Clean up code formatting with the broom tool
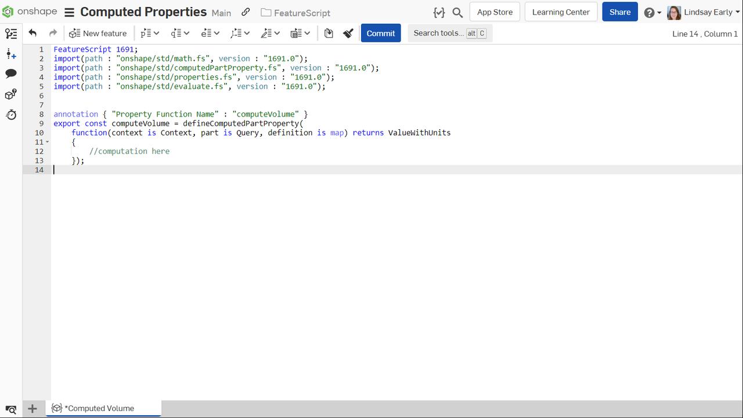Screen dimensions: 743x418 348,33
